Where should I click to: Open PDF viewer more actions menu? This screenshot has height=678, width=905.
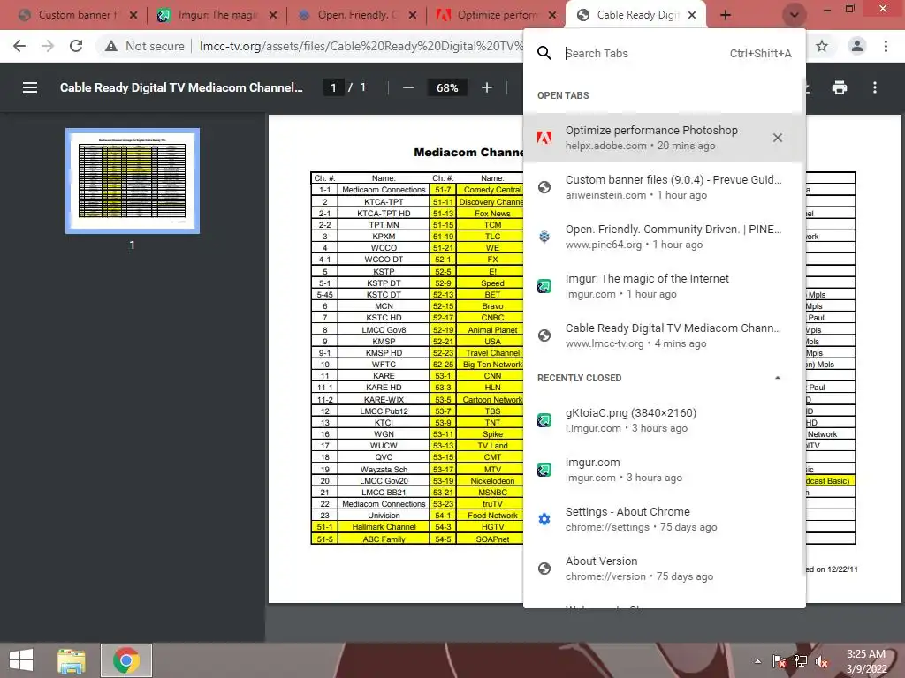point(875,87)
